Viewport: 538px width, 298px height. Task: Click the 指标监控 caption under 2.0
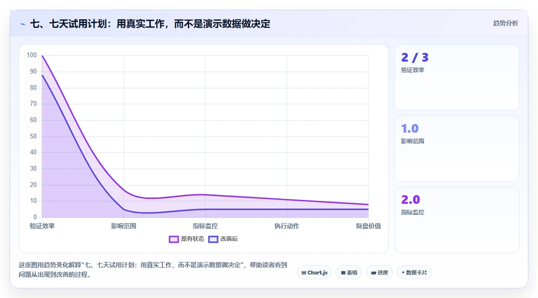(x=413, y=212)
